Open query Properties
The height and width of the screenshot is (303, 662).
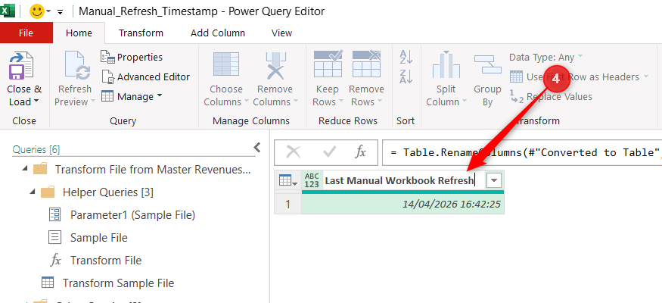click(x=132, y=57)
